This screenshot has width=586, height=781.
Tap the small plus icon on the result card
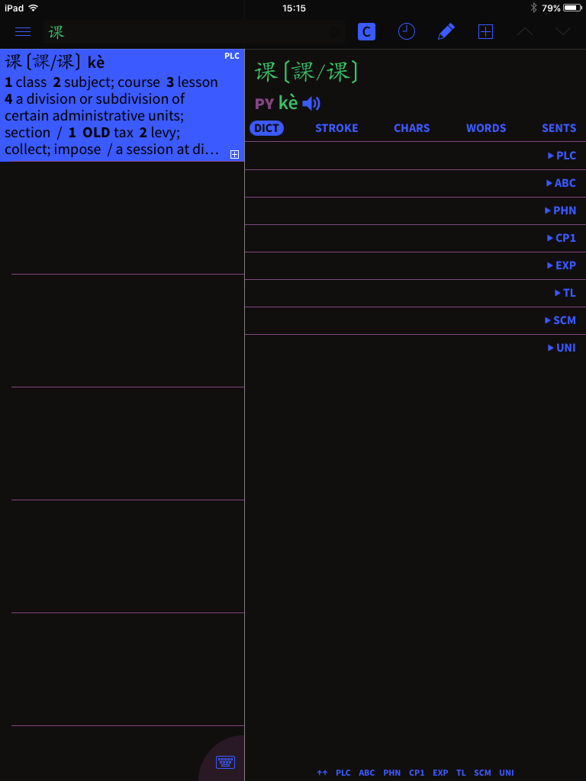[x=235, y=154]
